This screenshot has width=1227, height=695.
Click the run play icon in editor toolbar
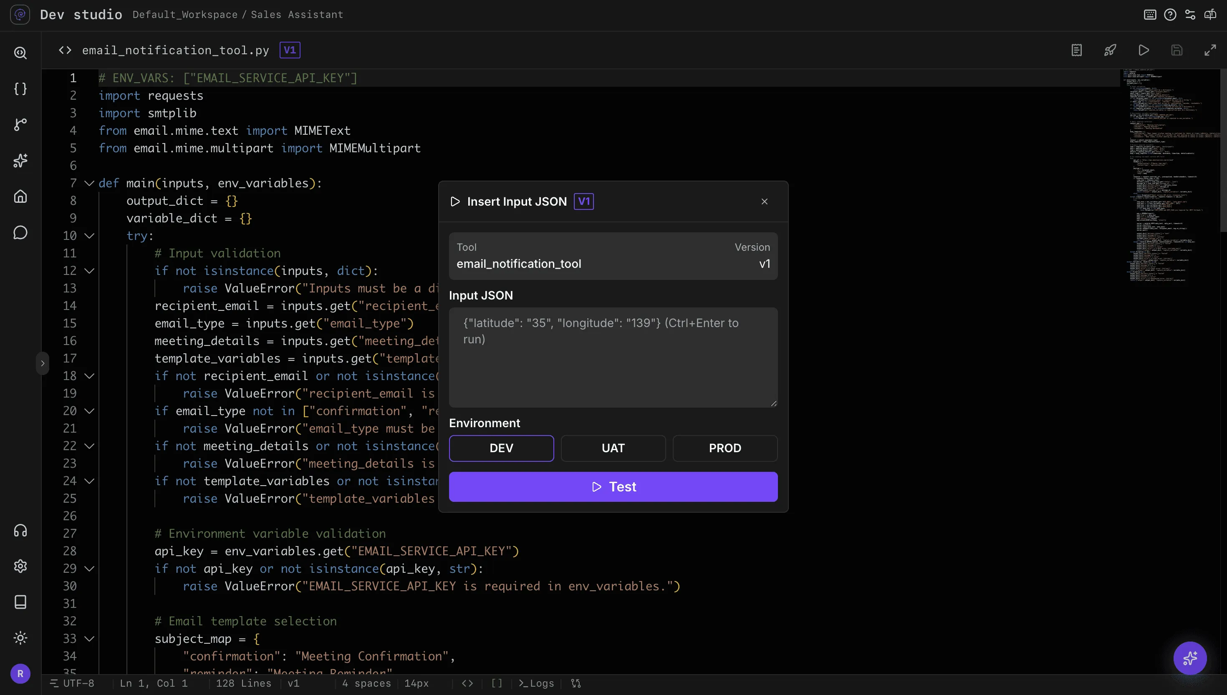(1144, 50)
